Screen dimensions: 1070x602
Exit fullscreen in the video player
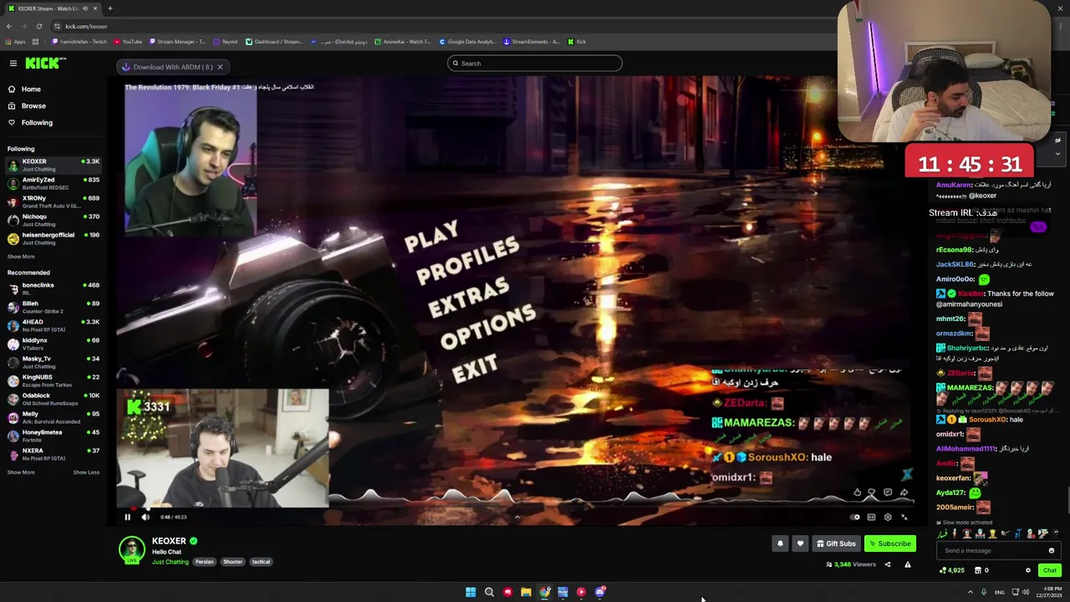pyautogui.click(x=904, y=517)
